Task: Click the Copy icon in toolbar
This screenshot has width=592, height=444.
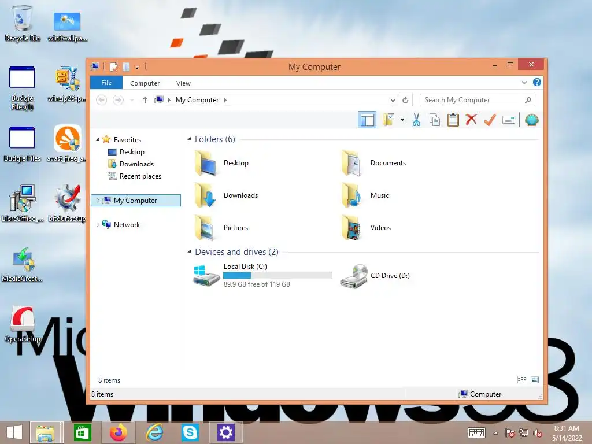Action: tap(435, 120)
